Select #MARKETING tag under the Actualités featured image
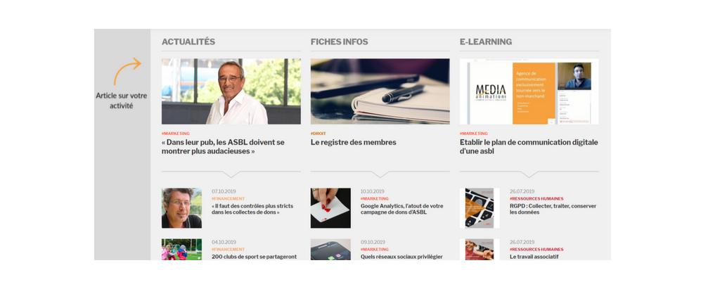 175,134
